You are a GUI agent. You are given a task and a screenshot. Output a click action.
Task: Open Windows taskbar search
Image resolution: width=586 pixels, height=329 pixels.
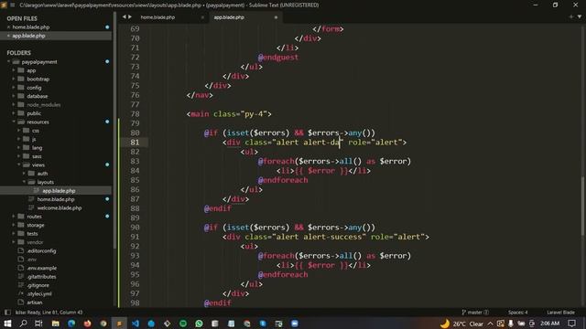pyautogui.click(x=23, y=323)
